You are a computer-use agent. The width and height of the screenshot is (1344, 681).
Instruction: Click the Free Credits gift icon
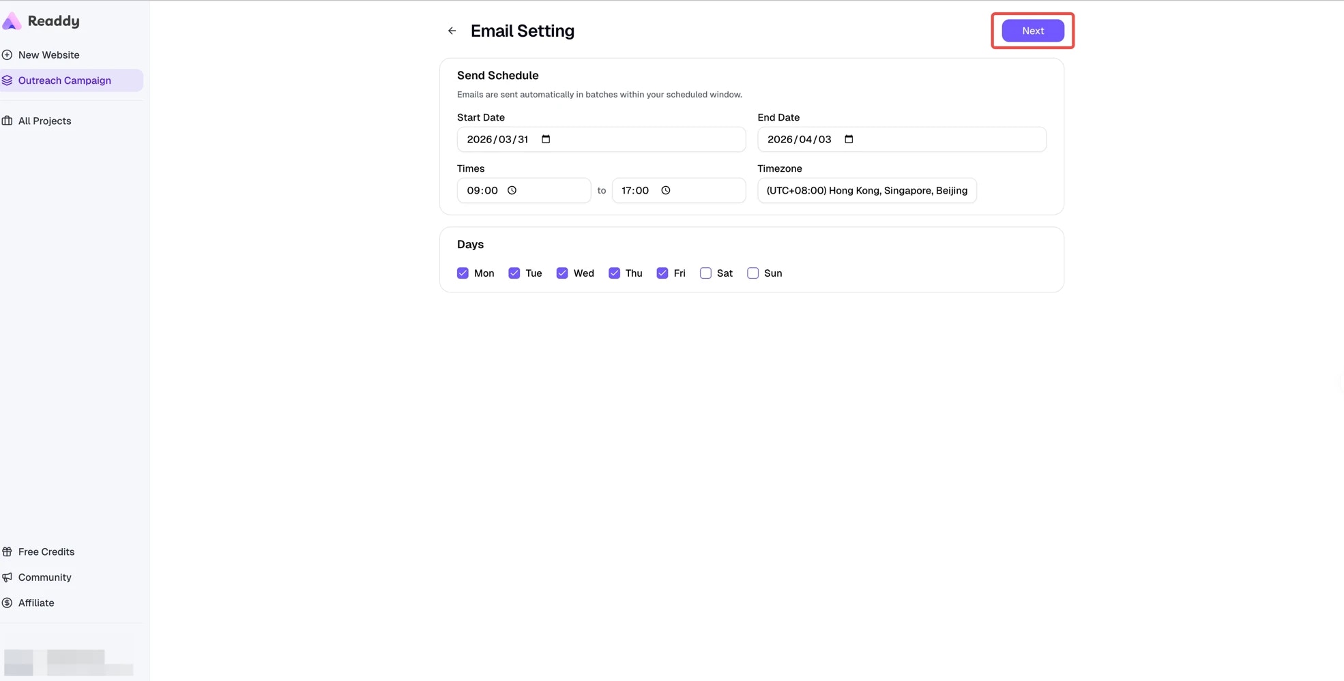pos(8,551)
